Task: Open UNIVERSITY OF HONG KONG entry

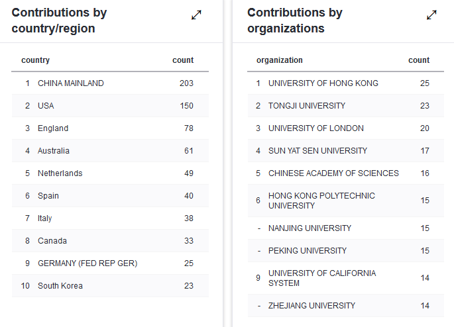Action: pos(323,83)
